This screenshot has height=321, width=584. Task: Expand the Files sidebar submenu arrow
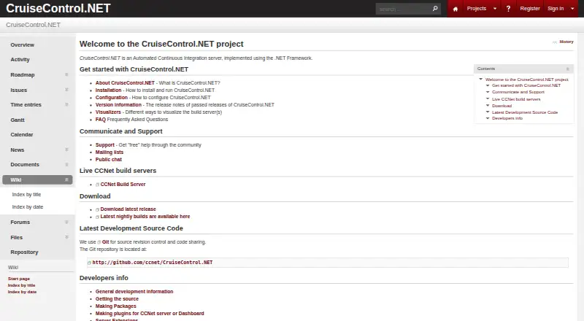pos(66,237)
